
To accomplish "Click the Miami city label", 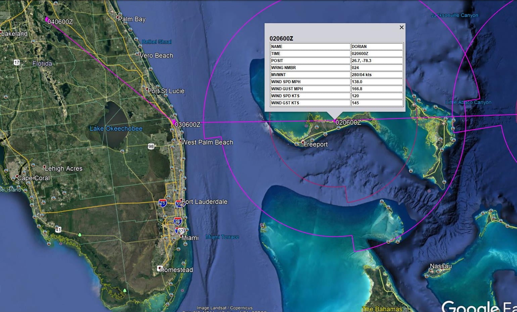I will [x=190, y=238].
